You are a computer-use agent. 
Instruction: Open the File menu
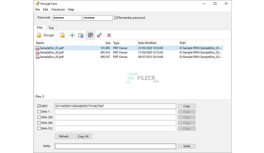coord(38,9)
